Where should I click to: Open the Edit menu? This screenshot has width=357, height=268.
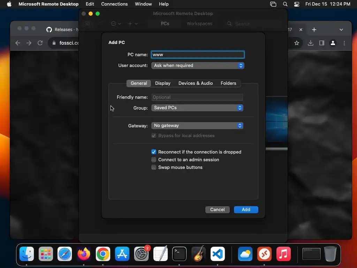(x=90, y=4)
